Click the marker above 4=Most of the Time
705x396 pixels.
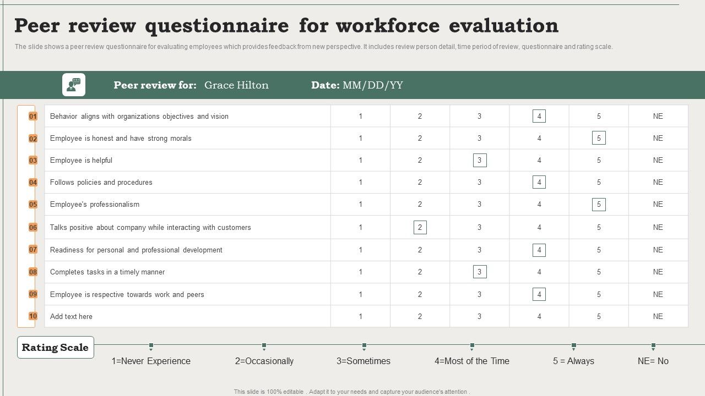(472, 346)
